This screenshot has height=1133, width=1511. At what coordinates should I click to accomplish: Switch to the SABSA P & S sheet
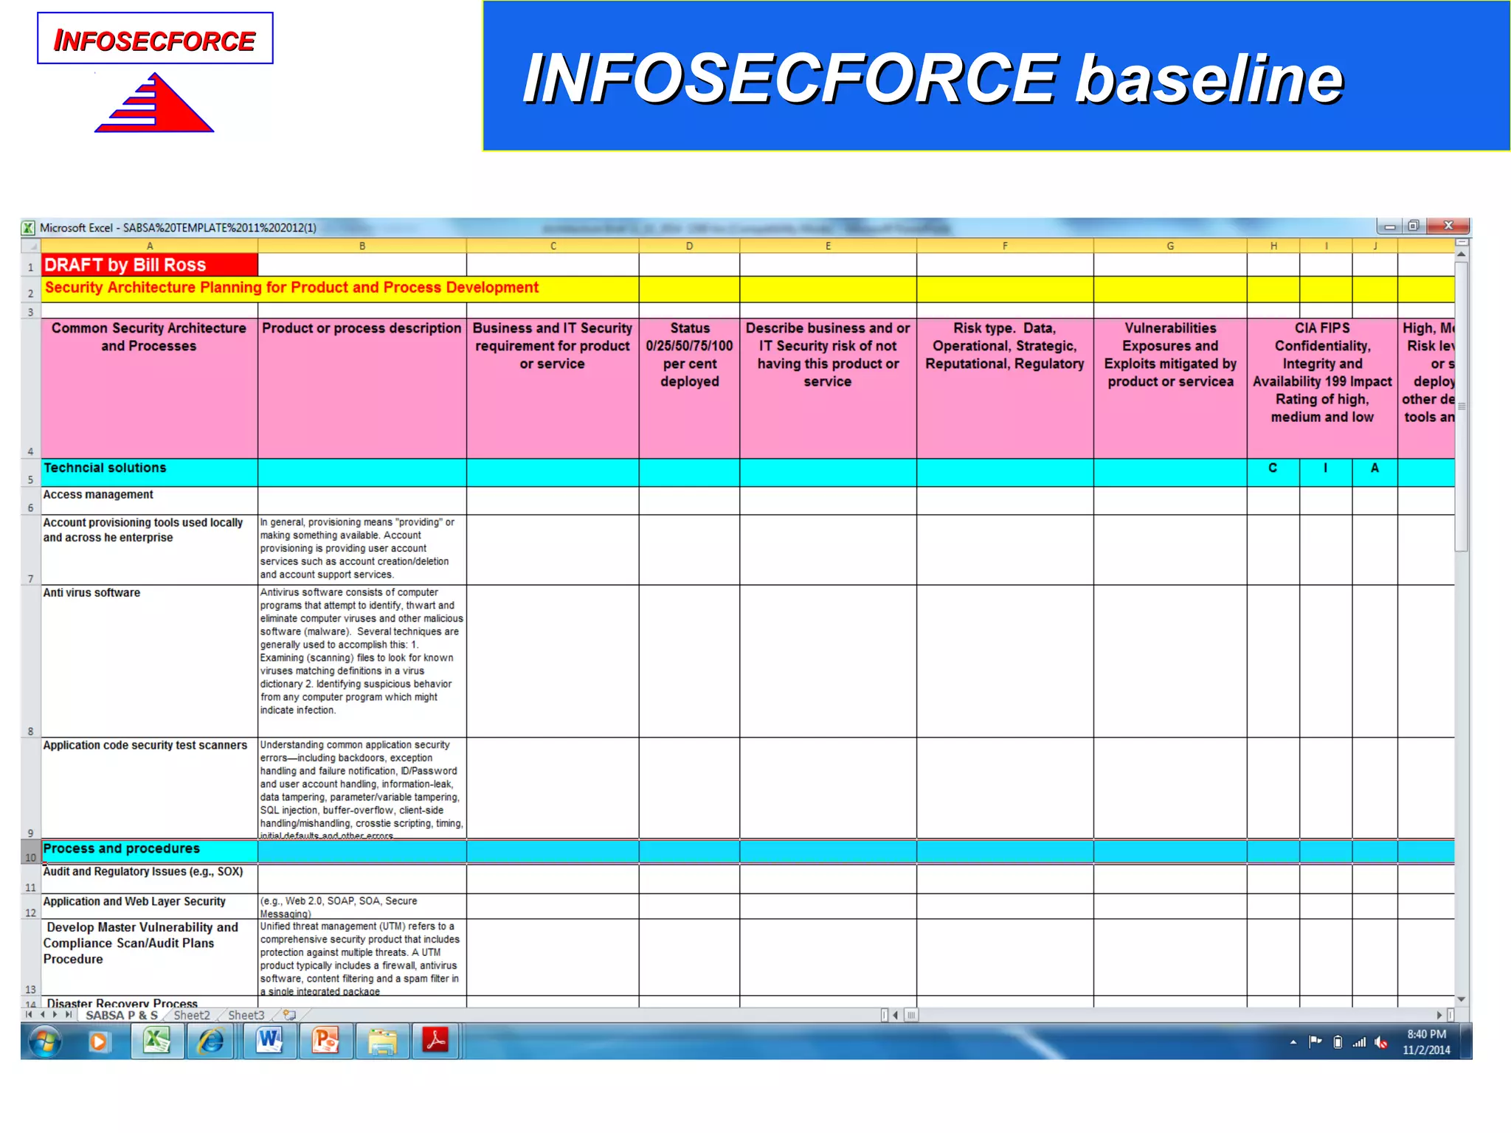click(122, 1015)
